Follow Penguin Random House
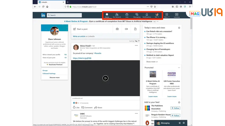 [175, 115]
